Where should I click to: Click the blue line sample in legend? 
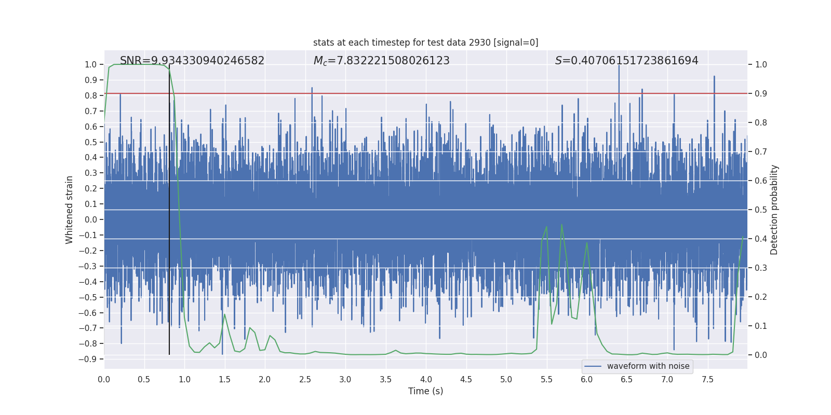click(x=593, y=366)
